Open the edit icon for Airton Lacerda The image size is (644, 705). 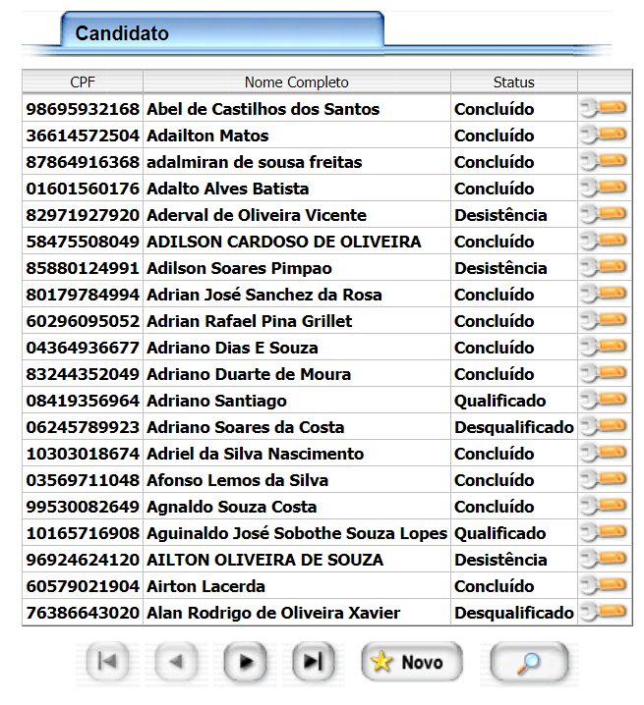tap(604, 585)
